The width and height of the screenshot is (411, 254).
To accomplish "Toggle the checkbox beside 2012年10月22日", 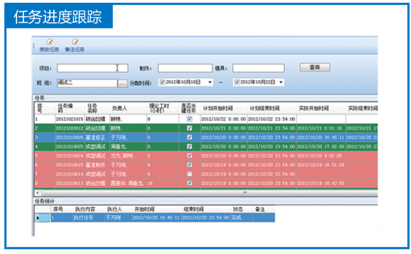I will (237, 82).
